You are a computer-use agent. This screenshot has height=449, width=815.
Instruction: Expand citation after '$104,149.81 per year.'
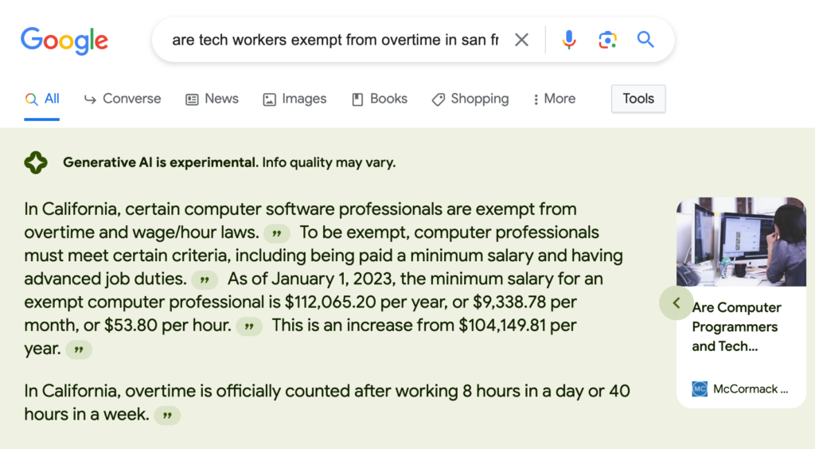pos(79,349)
